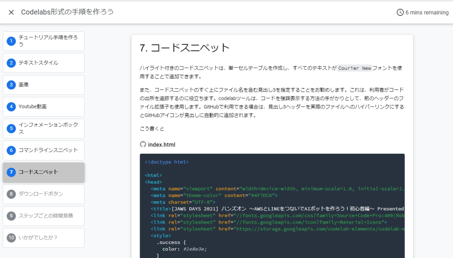Viewport: 453px width, 258px height.
Task: Click the <title> JAWS DAYS 2021 line
Action: [x=277, y=209]
